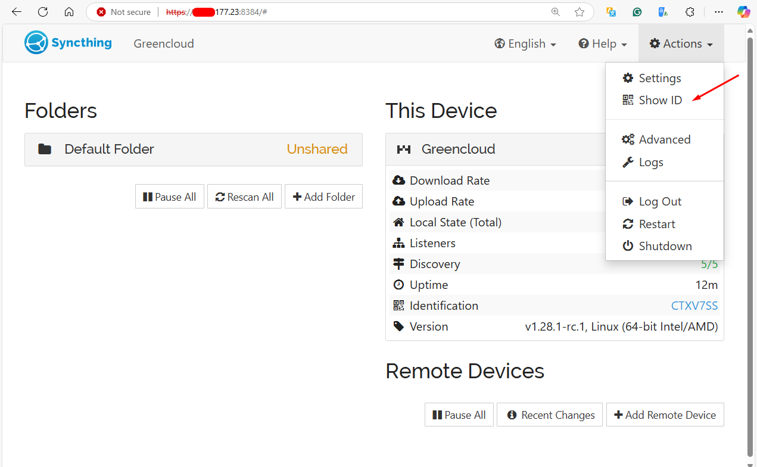Go to browser home page icon
Screen dimensions: 757x467
tap(69, 12)
